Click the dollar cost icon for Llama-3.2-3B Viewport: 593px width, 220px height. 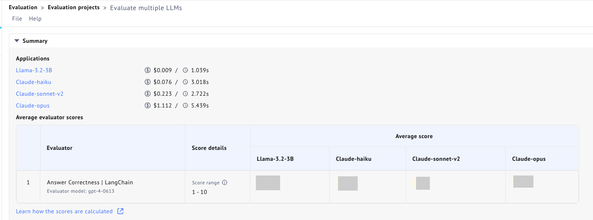[x=147, y=71]
